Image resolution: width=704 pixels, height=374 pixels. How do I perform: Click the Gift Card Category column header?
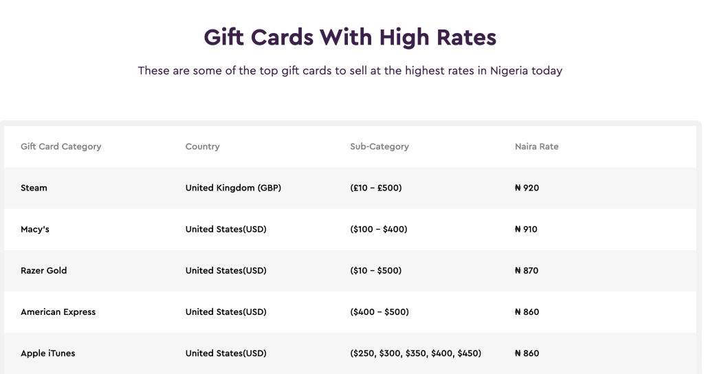pos(61,146)
